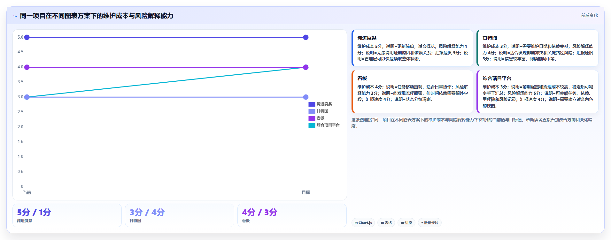Click the purple data point at 目标 value 4.0
This screenshot has height=240, width=611.
tap(306, 67)
